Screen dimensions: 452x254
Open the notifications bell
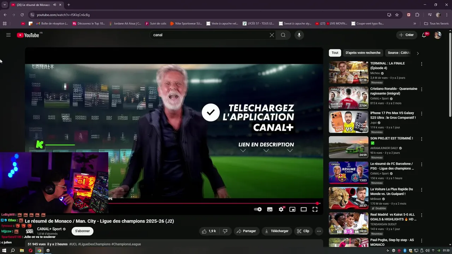[x=424, y=35]
